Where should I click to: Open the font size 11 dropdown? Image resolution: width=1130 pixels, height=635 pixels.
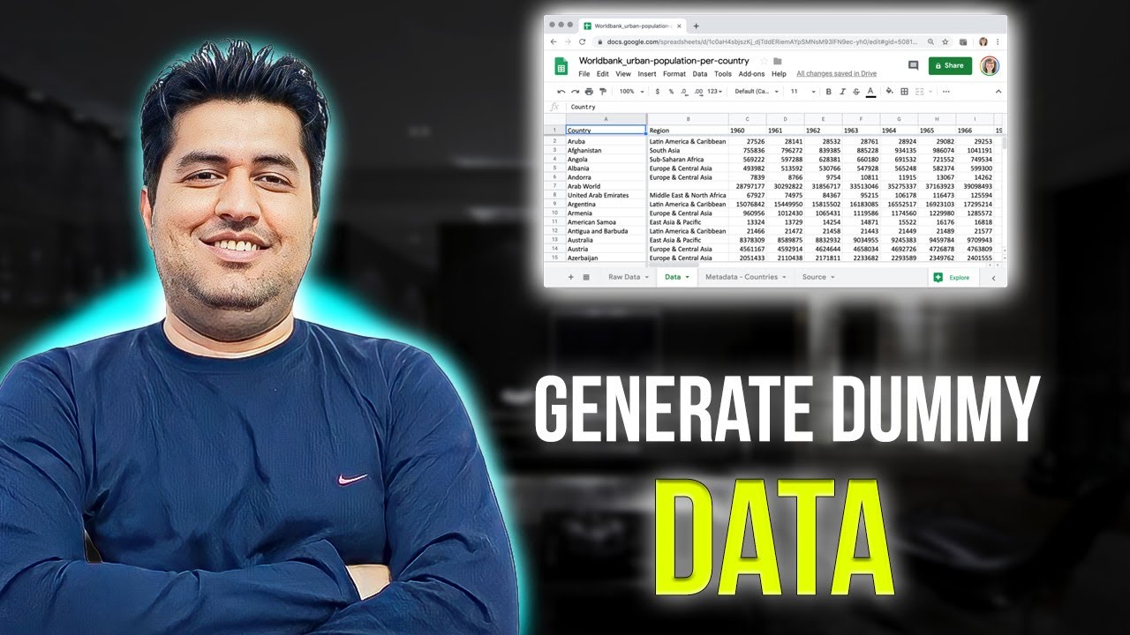click(802, 92)
